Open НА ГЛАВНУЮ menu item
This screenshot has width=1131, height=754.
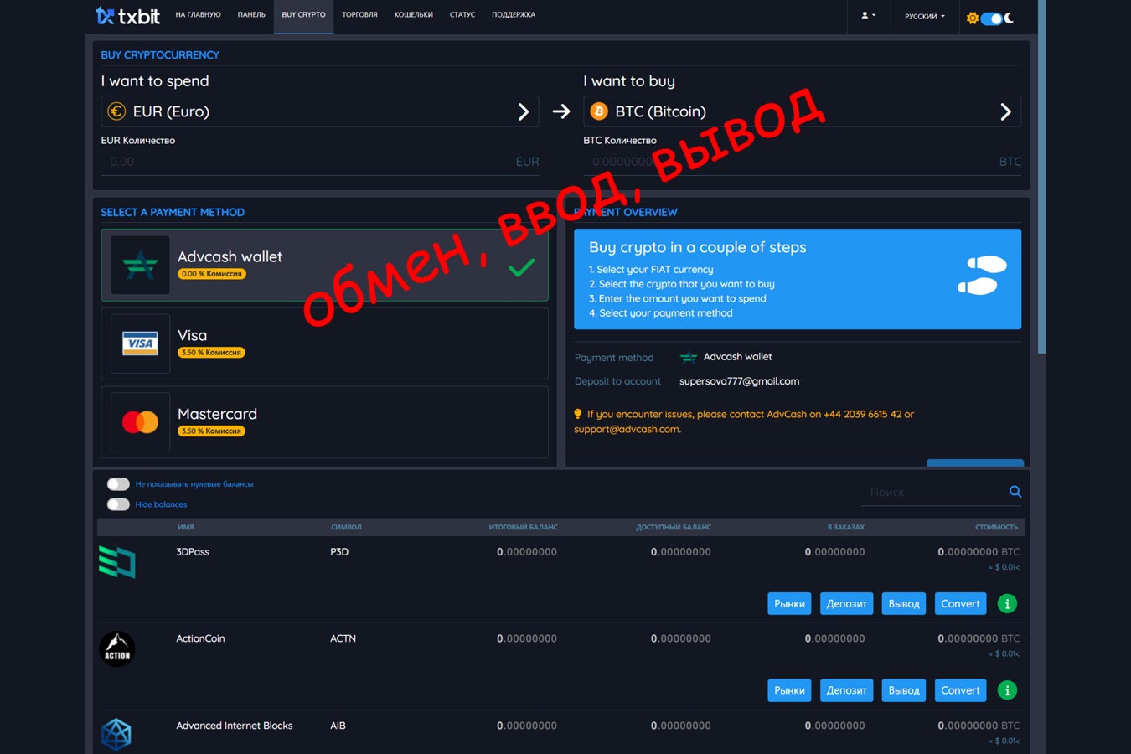tap(198, 15)
